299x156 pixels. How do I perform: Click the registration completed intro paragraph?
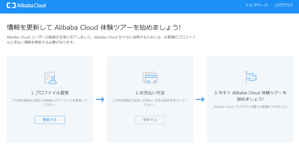point(101,40)
